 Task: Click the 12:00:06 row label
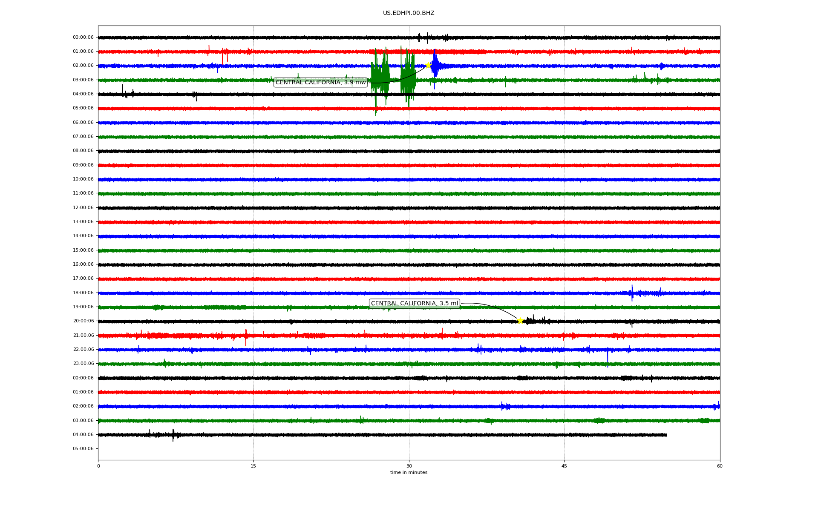click(x=83, y=208)
